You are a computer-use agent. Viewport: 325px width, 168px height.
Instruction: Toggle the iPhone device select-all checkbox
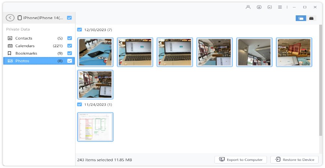pyautogui.click(x=69, y=18)
